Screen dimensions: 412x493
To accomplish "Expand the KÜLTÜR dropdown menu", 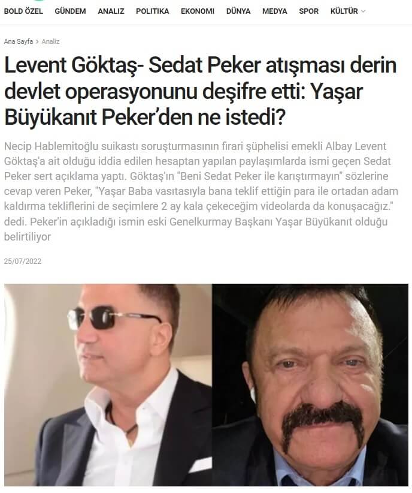I will (x=347, y=11).
